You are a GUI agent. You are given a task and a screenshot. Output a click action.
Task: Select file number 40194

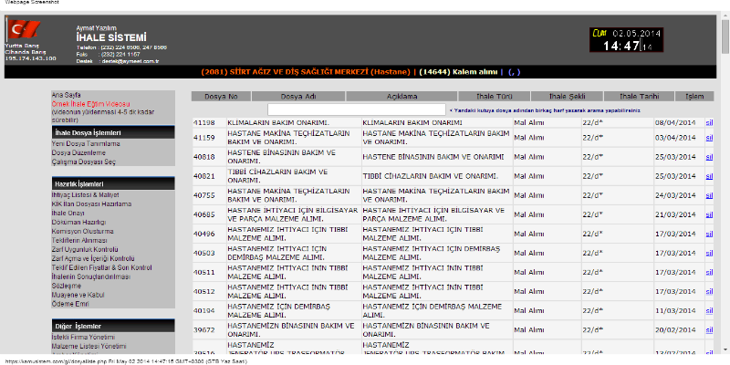[x=203, y=310]
